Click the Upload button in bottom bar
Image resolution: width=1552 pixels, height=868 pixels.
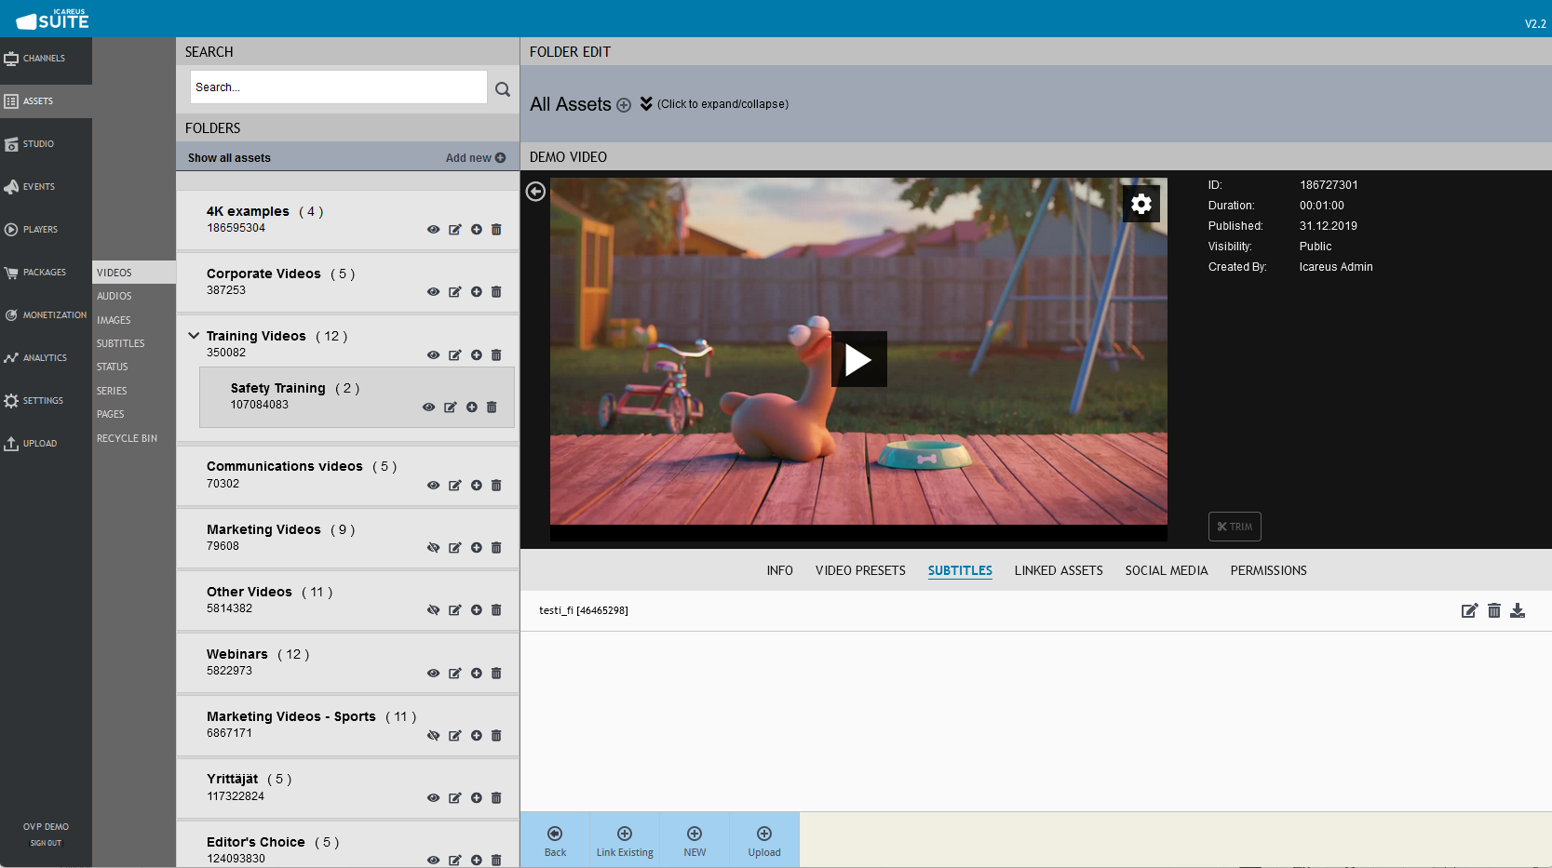pyautogui.click(x=764, y=840)
